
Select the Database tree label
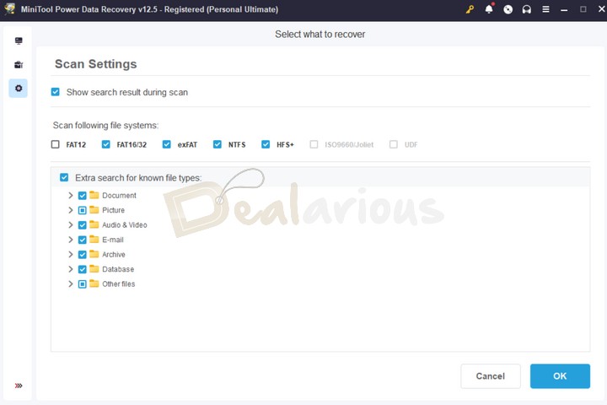(x=118, y=269)
